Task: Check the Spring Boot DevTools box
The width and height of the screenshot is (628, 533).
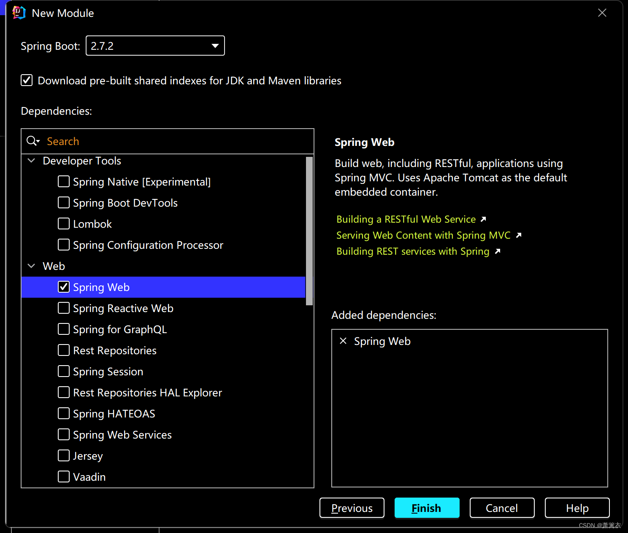Action: (64, 202)
